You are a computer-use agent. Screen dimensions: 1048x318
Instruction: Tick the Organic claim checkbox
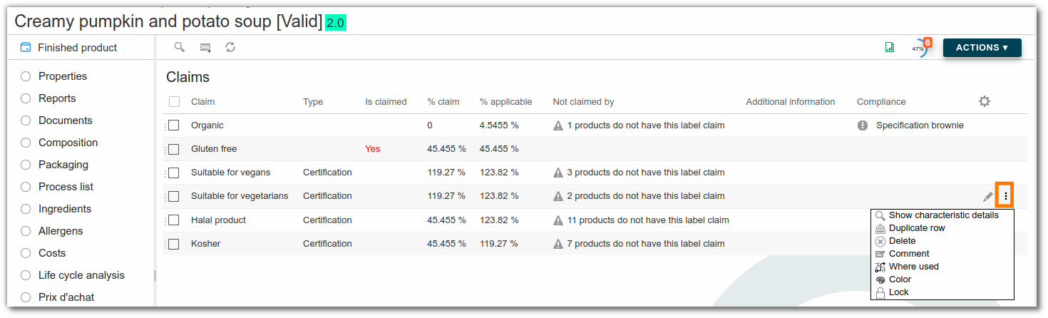tap(174, 125)
